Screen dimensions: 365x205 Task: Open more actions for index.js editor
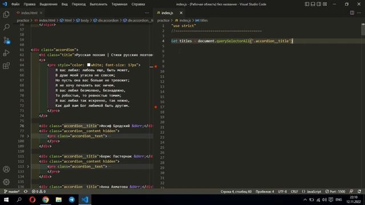coord(359,13)
